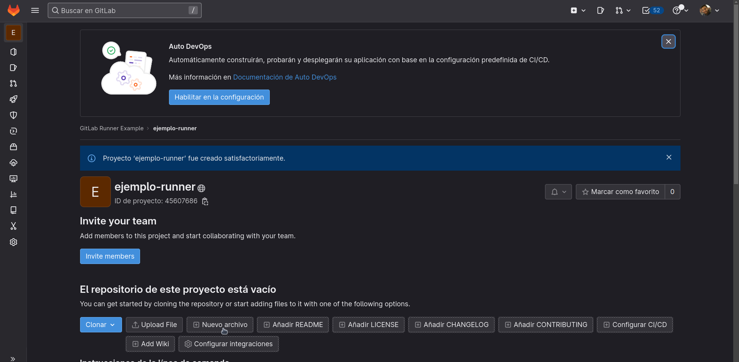Click the public globe visibility icon
This screenshot has height=362, width=739.
[201, 188]
